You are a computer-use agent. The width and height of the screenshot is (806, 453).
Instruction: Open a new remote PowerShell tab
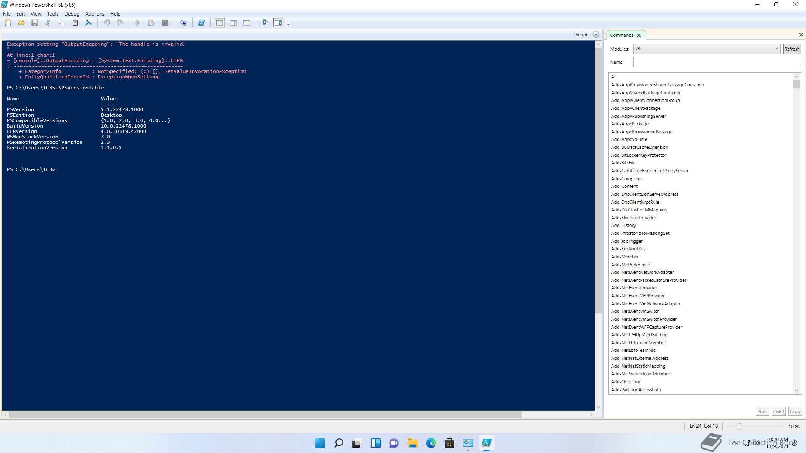coord(183,23)
